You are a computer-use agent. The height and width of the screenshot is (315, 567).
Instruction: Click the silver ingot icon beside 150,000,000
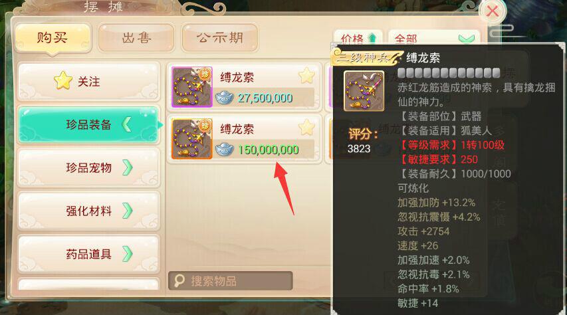[x=224, y=150]
